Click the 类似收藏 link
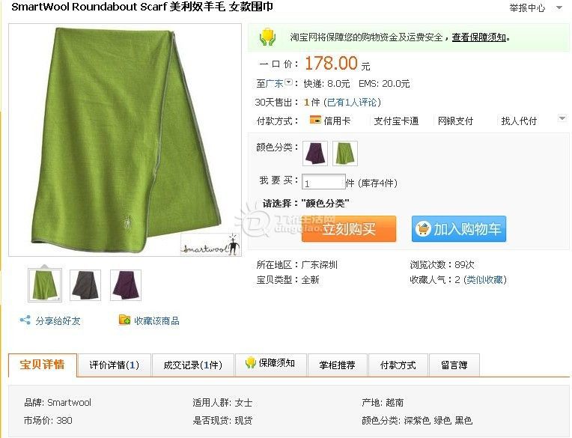The height and width of the screenshot is (438, 572). 485,280
